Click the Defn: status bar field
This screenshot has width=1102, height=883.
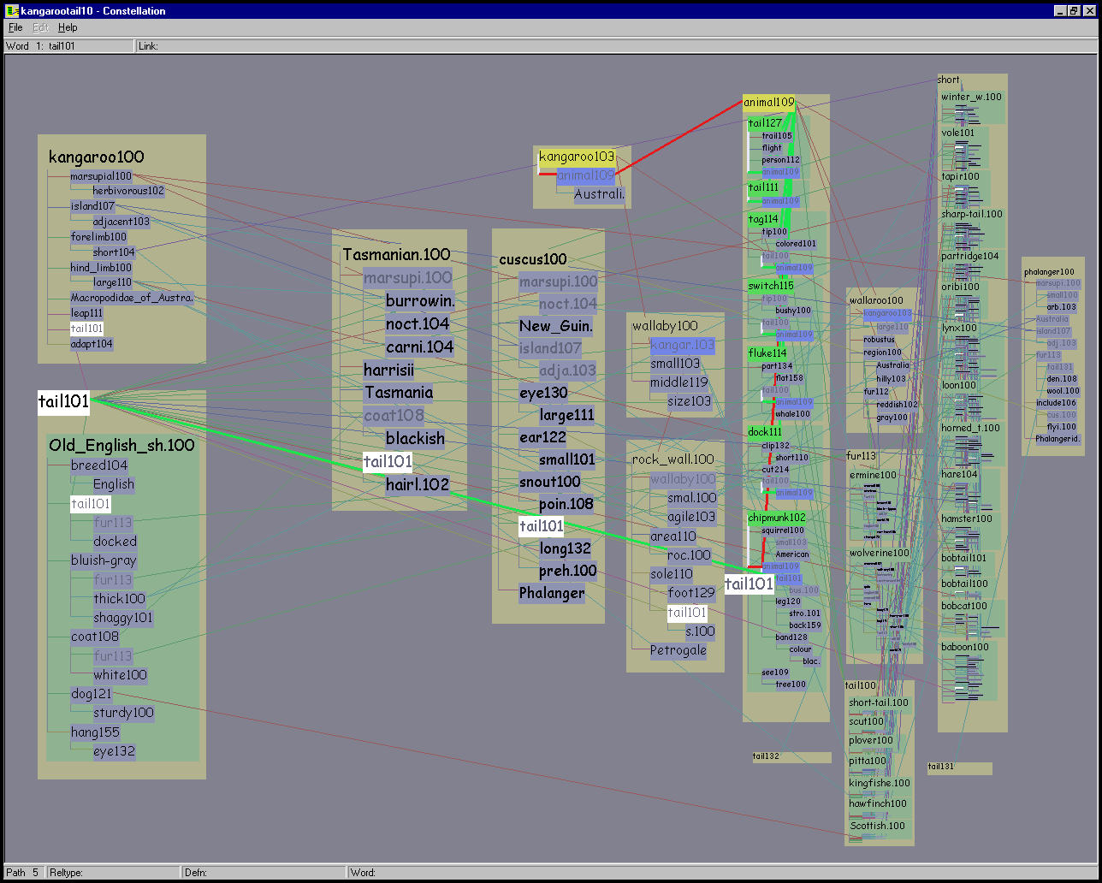click(x=264, y=872)
